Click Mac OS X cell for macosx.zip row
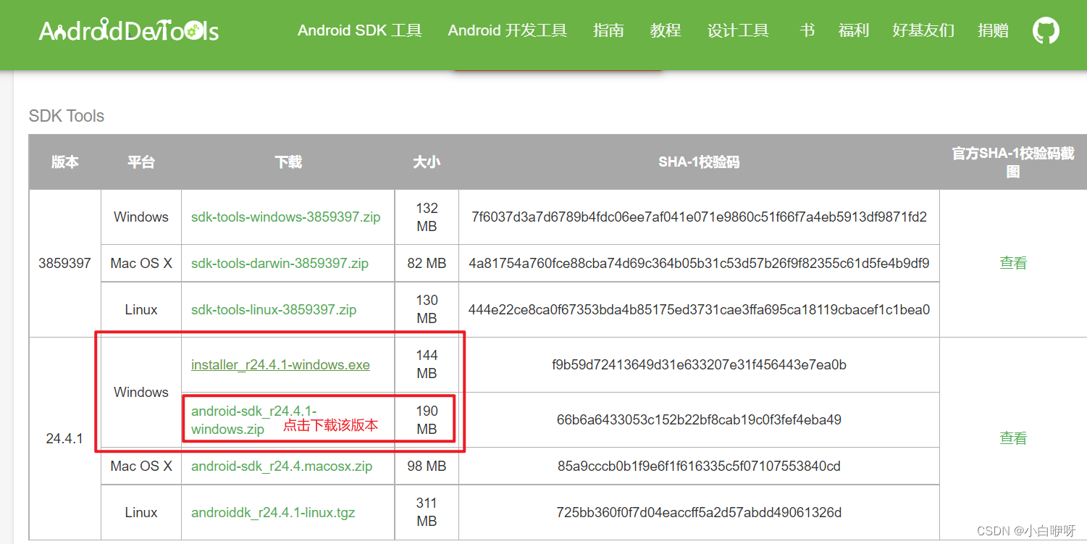Image resolution: width=1087 pixels, height=544 pixels. click(x=141, y=466)
